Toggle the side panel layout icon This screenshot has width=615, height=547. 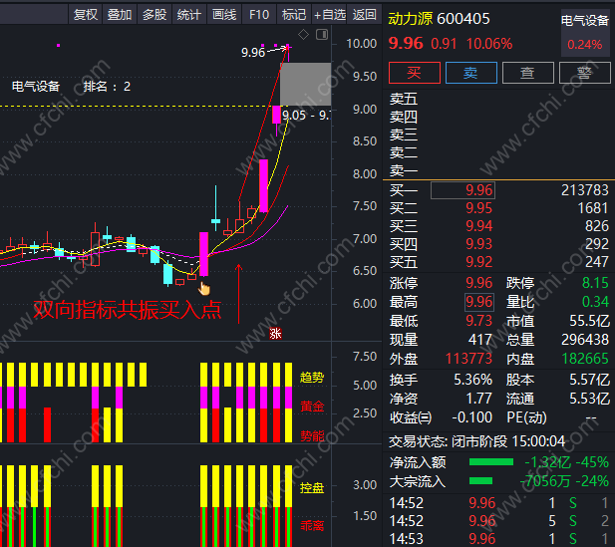tap(322, 35)
